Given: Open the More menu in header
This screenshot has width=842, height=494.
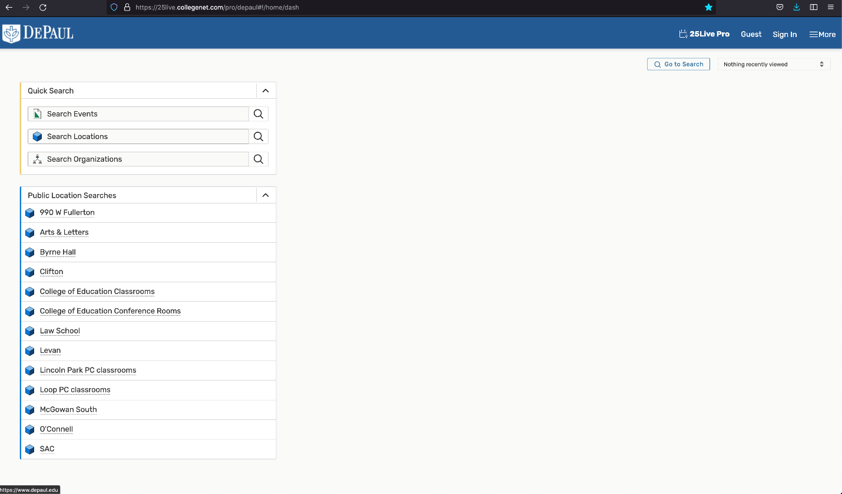Looking at the screenshot, I should point(823,35).
